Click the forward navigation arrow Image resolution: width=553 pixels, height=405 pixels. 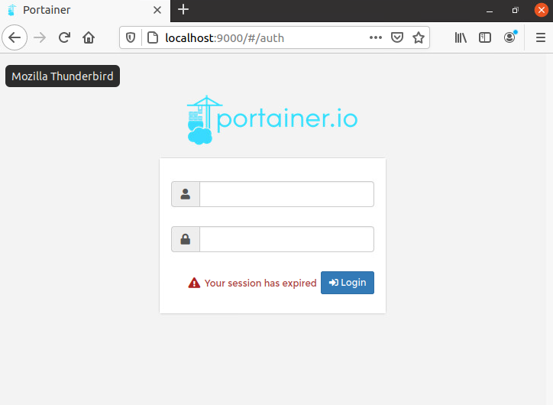click(x=40, y=37)
